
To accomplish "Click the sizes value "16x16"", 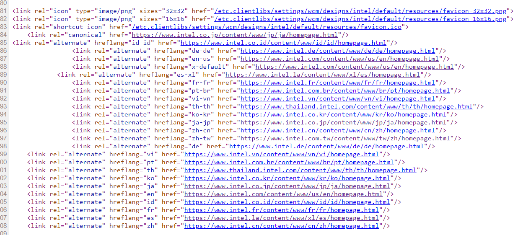I will pos(175,19).
